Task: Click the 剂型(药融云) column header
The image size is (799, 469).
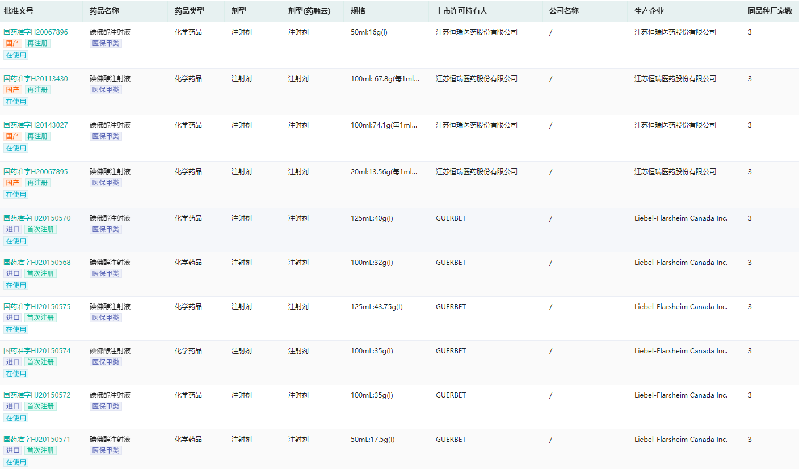Action: [x=309, y=11]
